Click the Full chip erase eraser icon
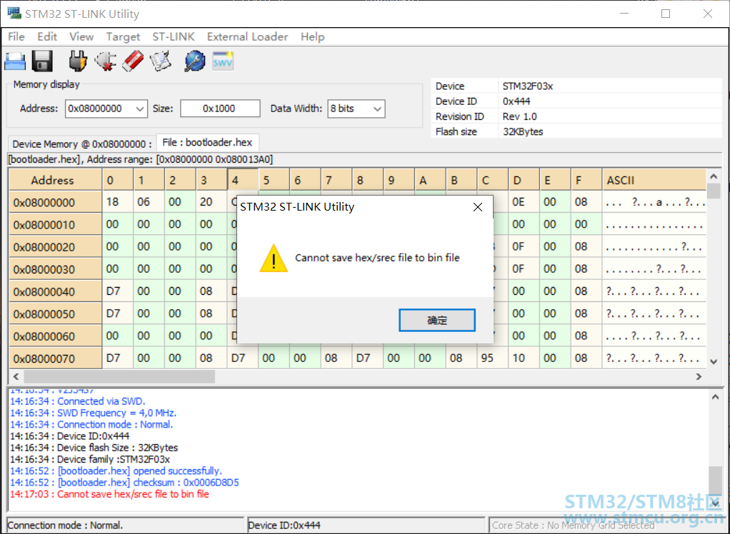730x534 pixels. [133, 61]
